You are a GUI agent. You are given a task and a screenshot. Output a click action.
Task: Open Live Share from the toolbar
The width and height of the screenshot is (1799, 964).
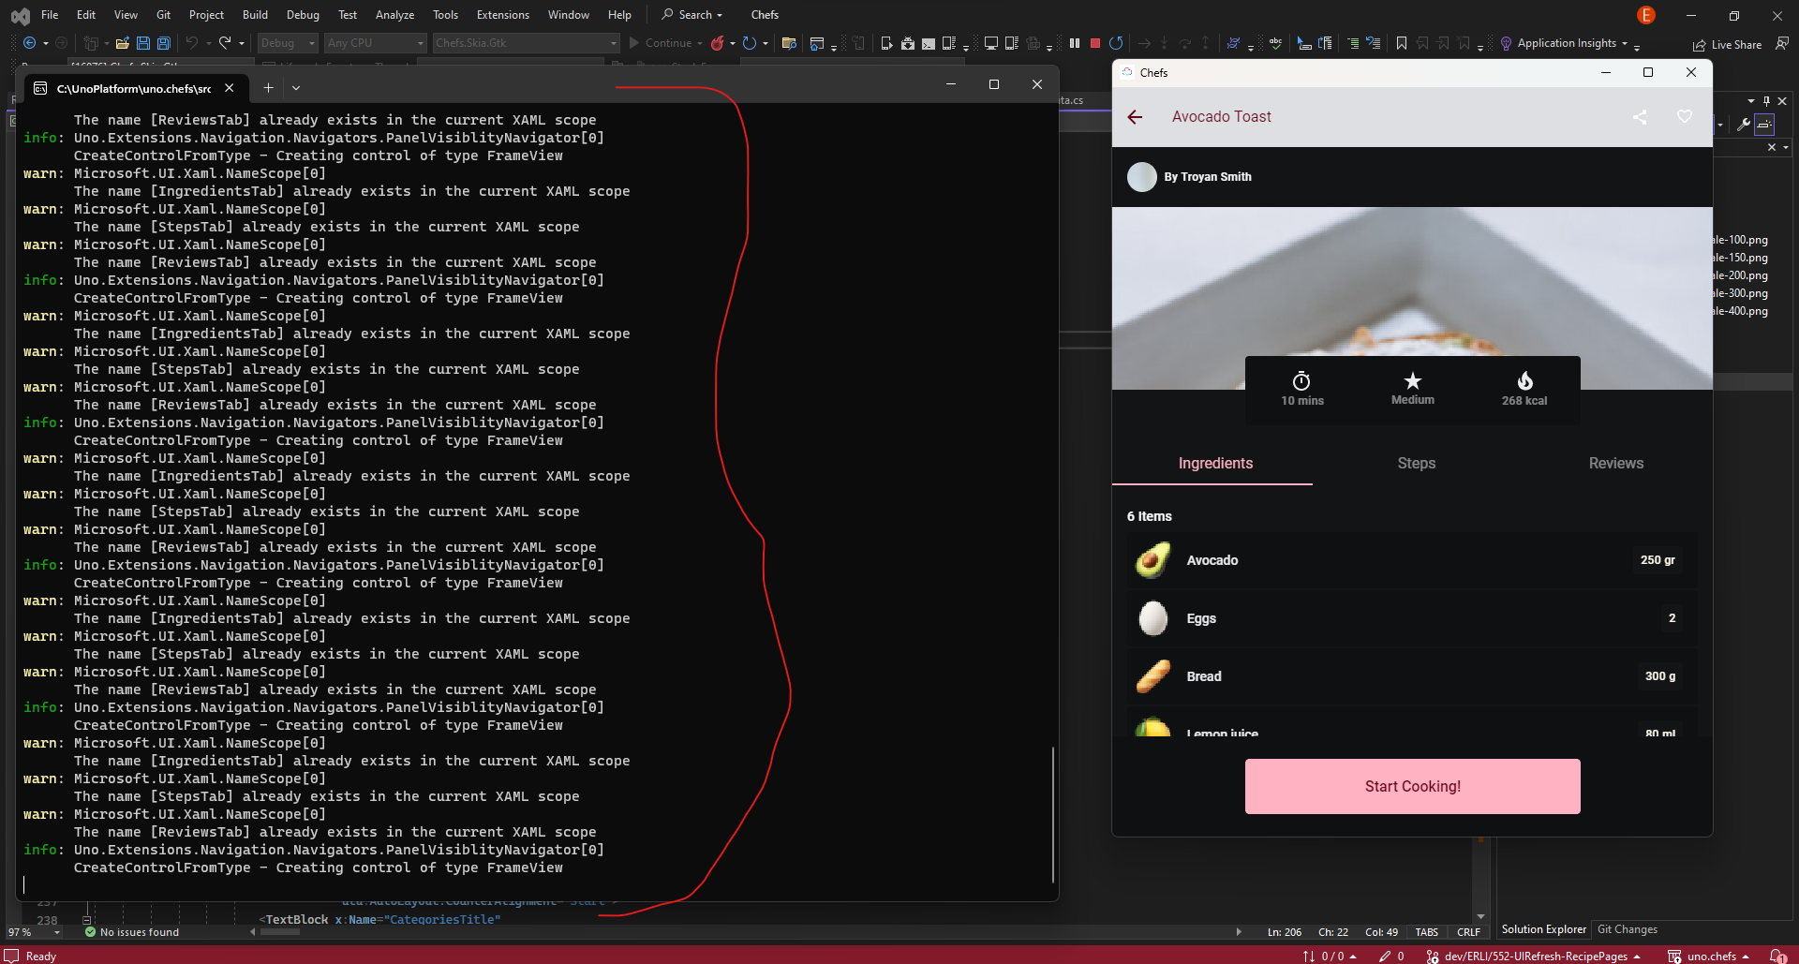tap(1729, 44)
